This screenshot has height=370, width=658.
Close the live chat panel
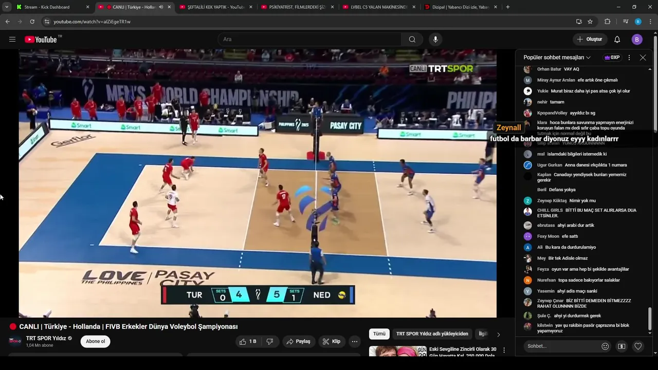coord(643,58)
